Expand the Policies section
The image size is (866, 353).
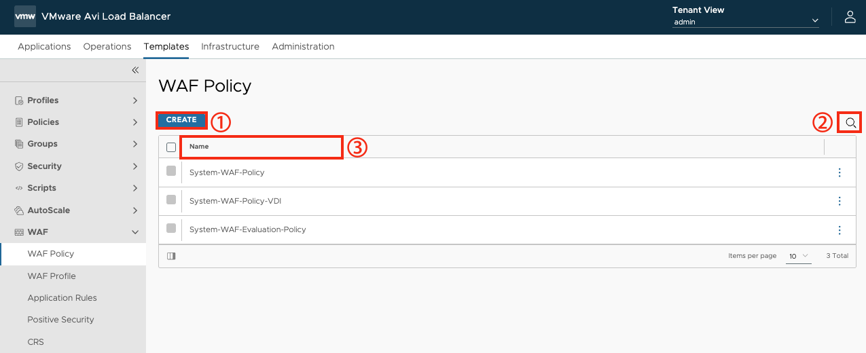pos(135,122)
